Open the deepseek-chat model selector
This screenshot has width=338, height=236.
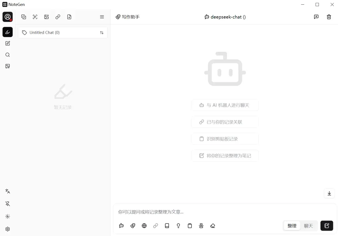pos(225,17)
